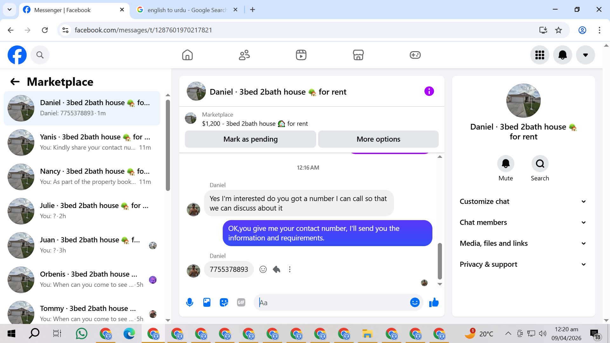Send a thumbs-up like
The width and height of the screenshot is (610, 343).
click(434, 302)
